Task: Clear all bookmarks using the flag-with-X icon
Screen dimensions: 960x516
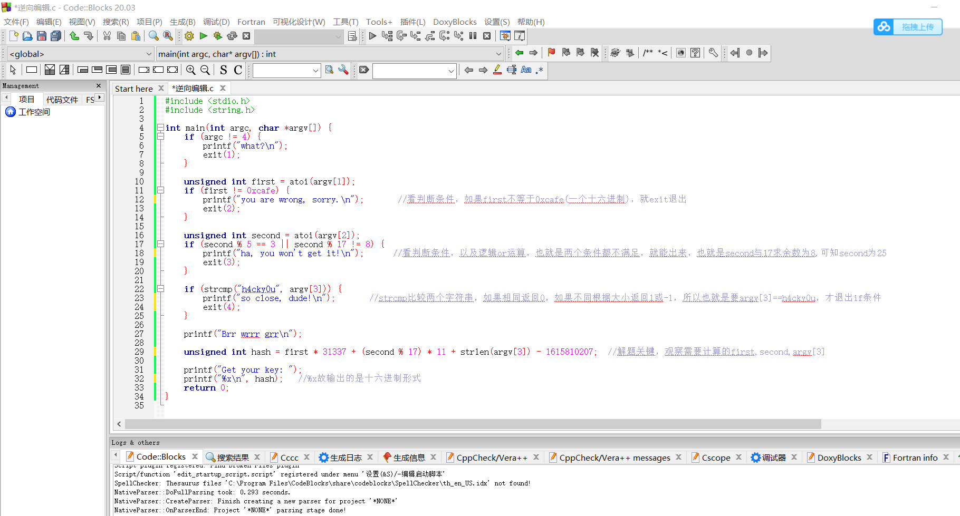Action: (595, 53)
